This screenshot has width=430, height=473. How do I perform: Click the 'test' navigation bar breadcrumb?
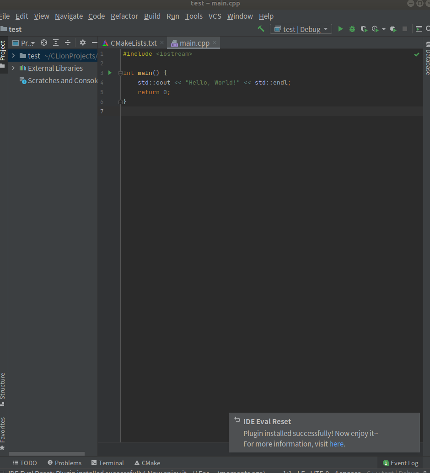(11, 29)
